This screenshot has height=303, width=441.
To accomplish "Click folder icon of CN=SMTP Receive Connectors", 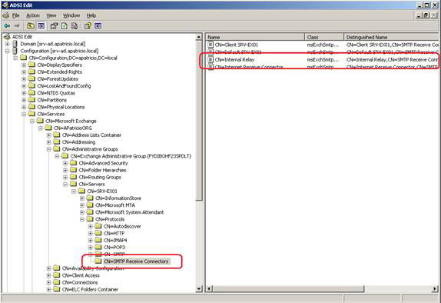I will [x=98, y=261].
